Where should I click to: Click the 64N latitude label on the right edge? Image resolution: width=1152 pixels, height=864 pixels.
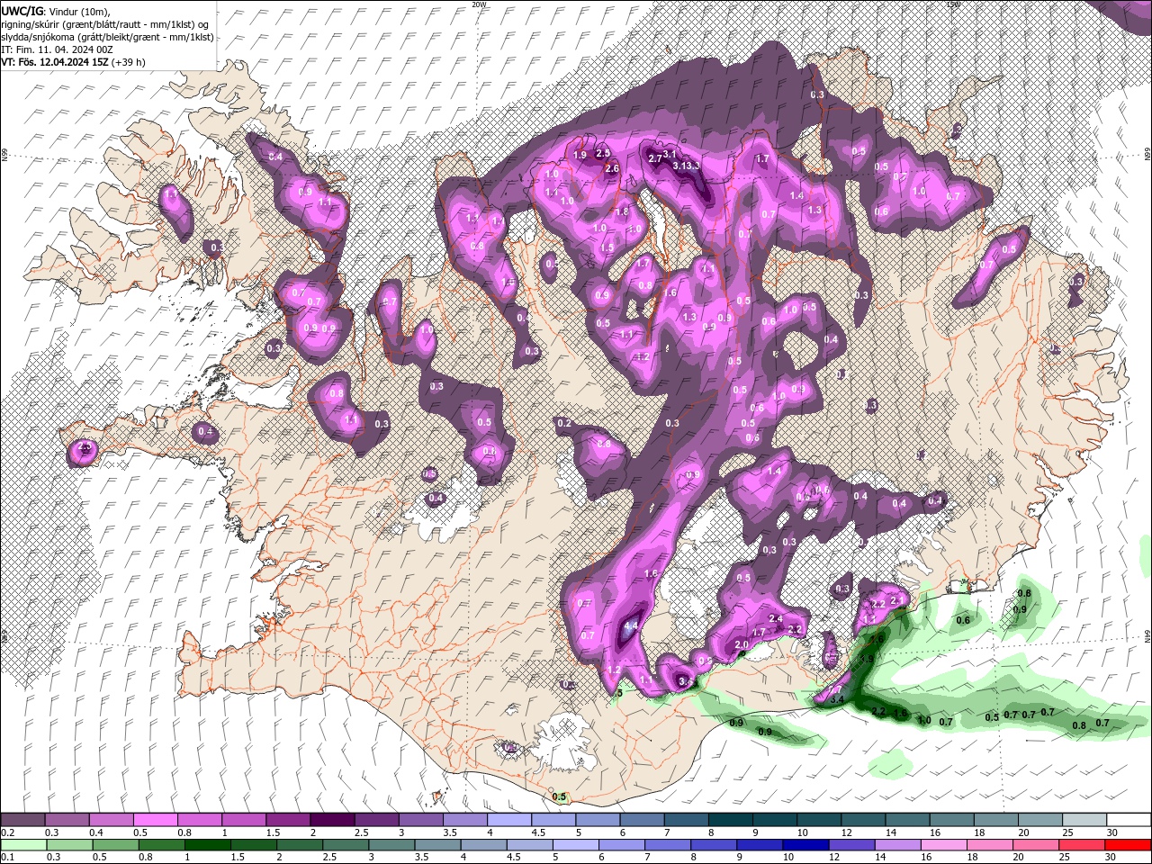[1147, 635]
